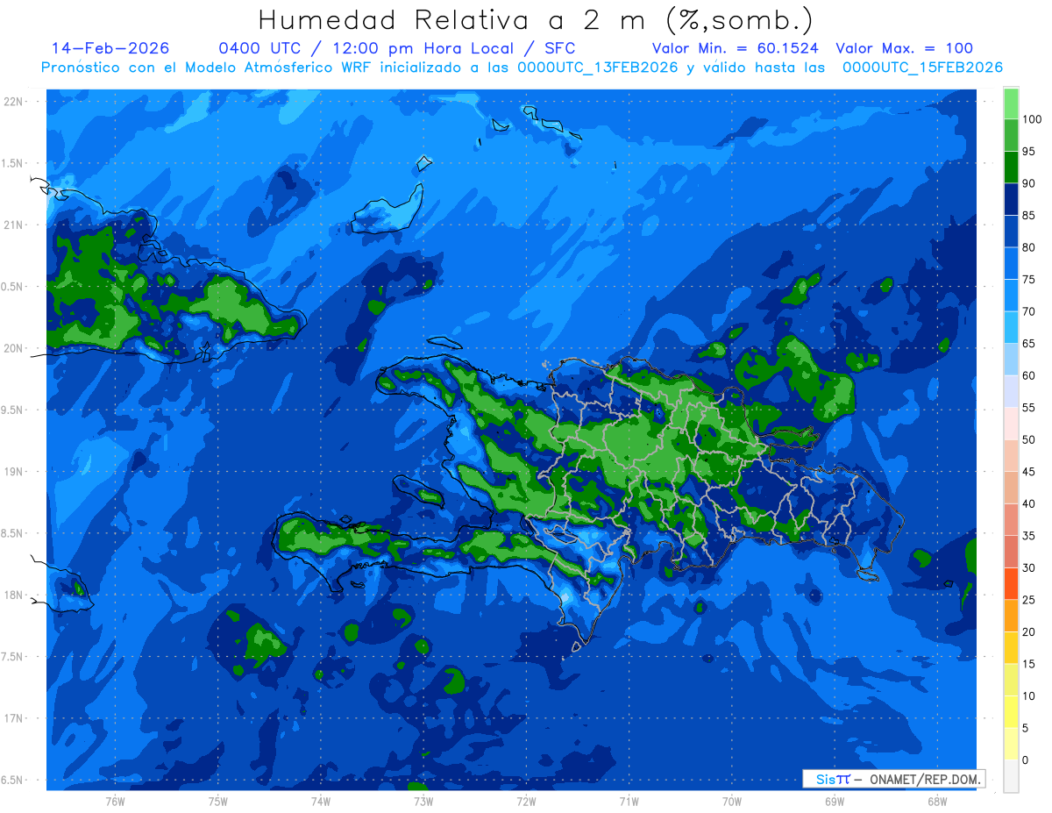
Task: Click the color bar label "90"
Action: pos(1028,183)
